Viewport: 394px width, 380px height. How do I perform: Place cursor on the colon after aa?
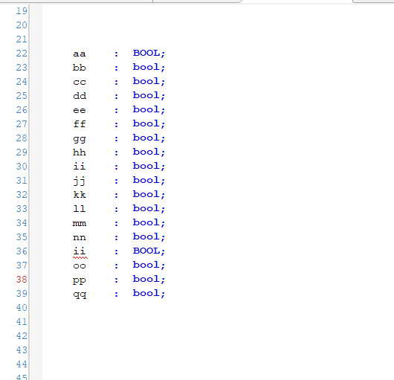[x=116, y=54]
